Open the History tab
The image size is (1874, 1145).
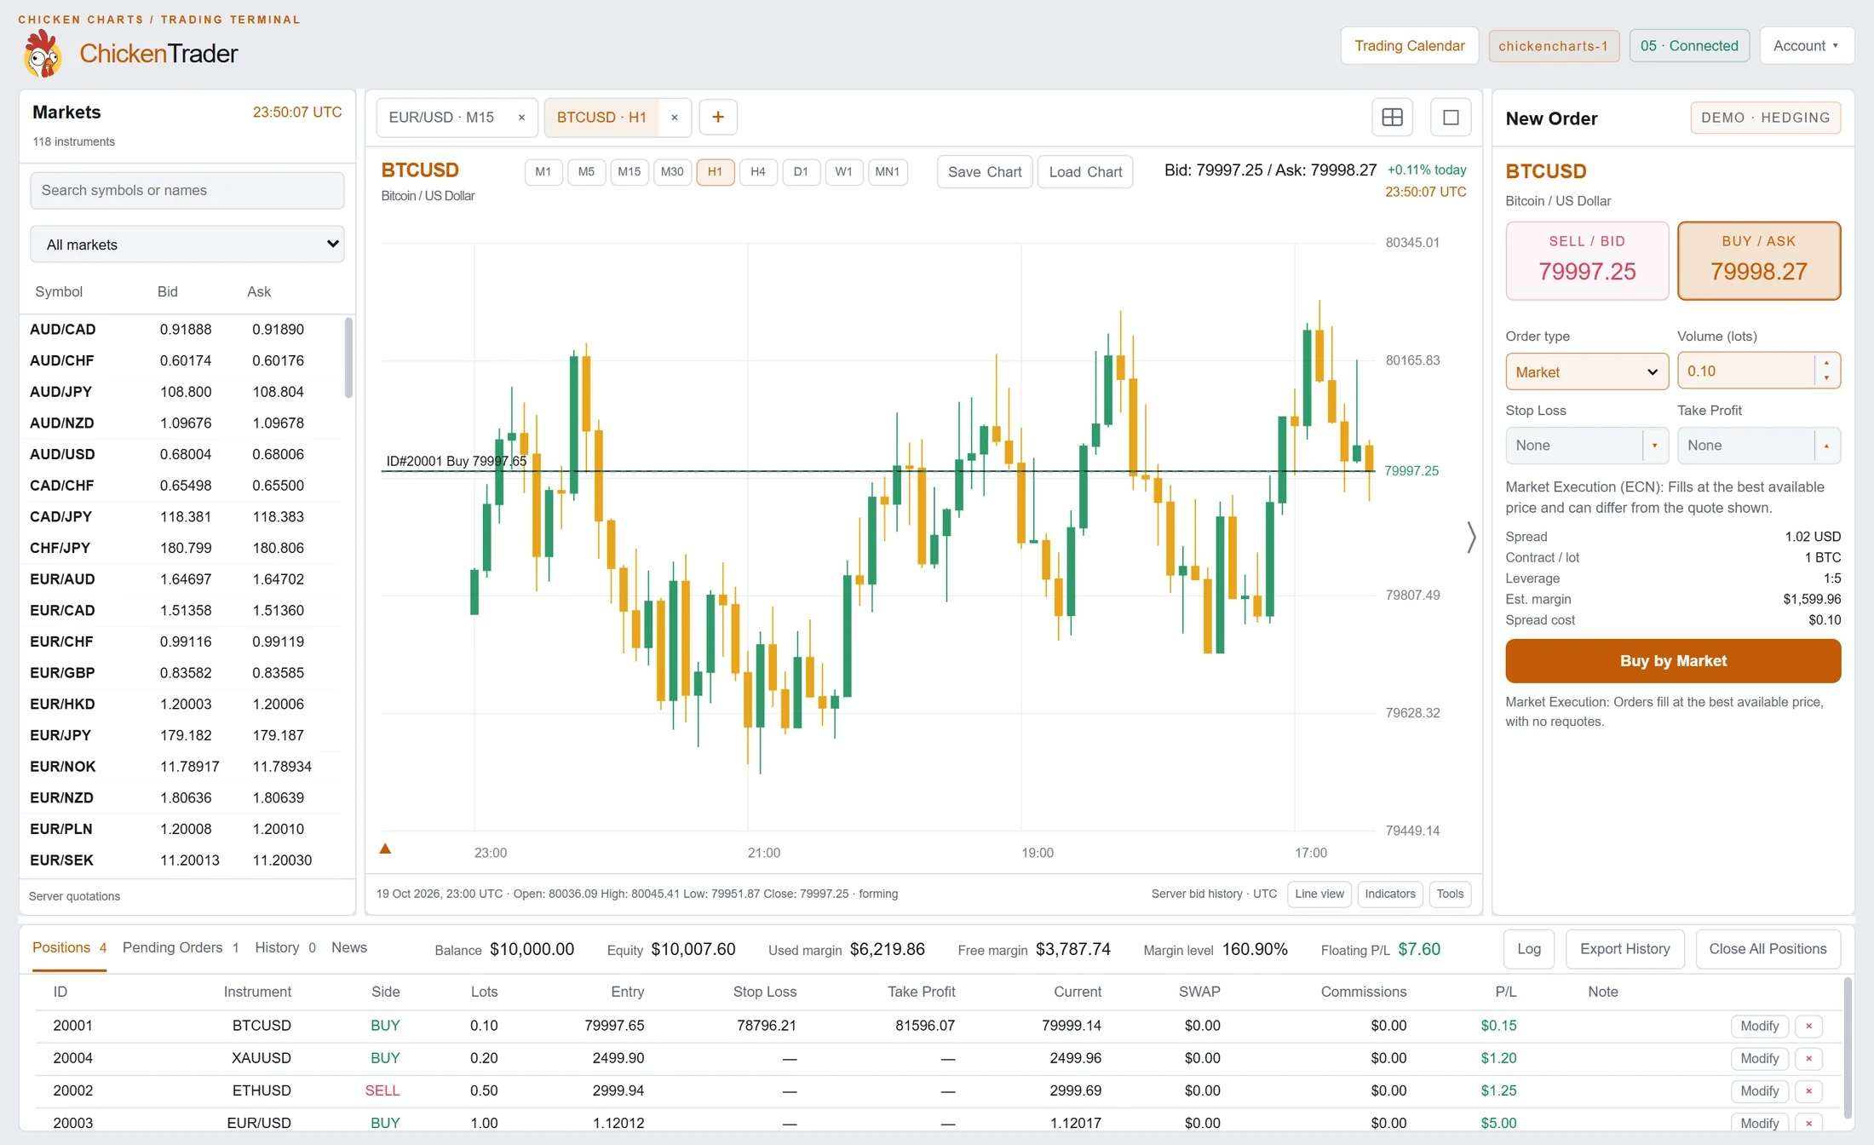(285, 948)
